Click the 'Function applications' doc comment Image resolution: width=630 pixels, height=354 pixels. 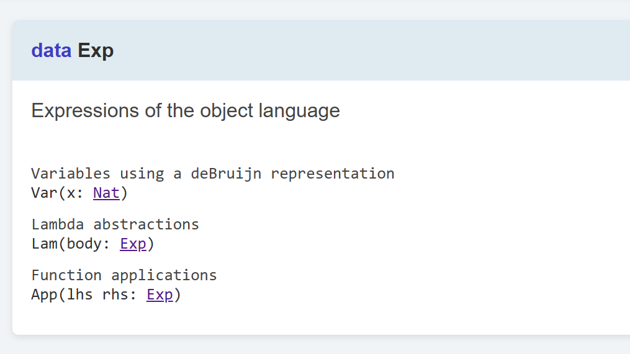(124, 275)
